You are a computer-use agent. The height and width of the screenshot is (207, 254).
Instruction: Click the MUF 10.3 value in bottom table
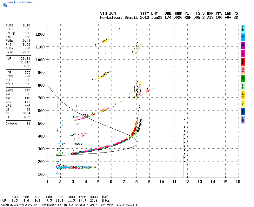tap(60, 201)
